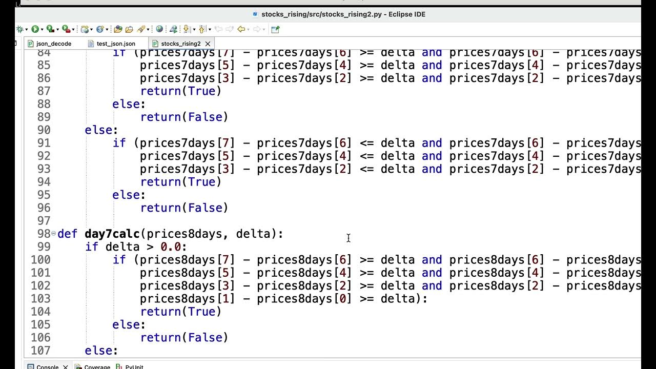The image size is (656, 369).
Task: Click the 'prices8days, delta' parameters on line 98
Action: click(x=209, y=234)
